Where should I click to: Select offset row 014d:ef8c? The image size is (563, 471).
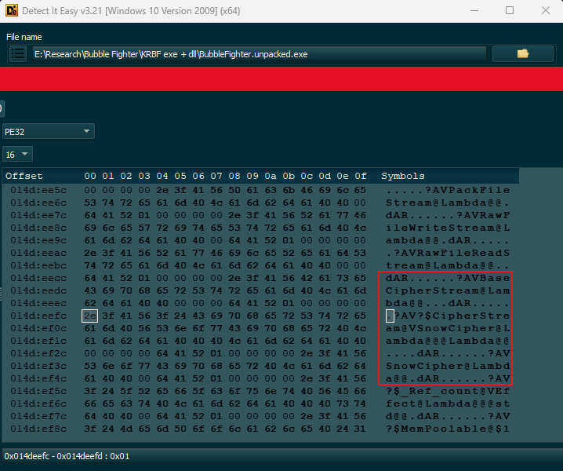(x=38, y=429)
